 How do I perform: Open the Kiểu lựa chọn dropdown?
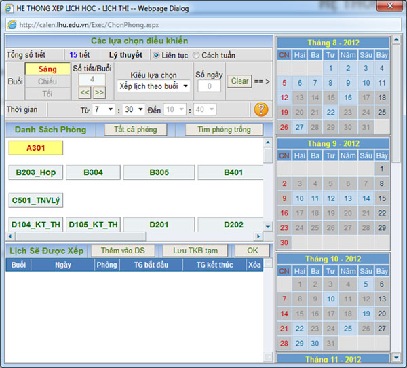[153, 86]
